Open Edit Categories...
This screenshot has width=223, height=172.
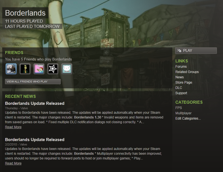coord(188,118)
